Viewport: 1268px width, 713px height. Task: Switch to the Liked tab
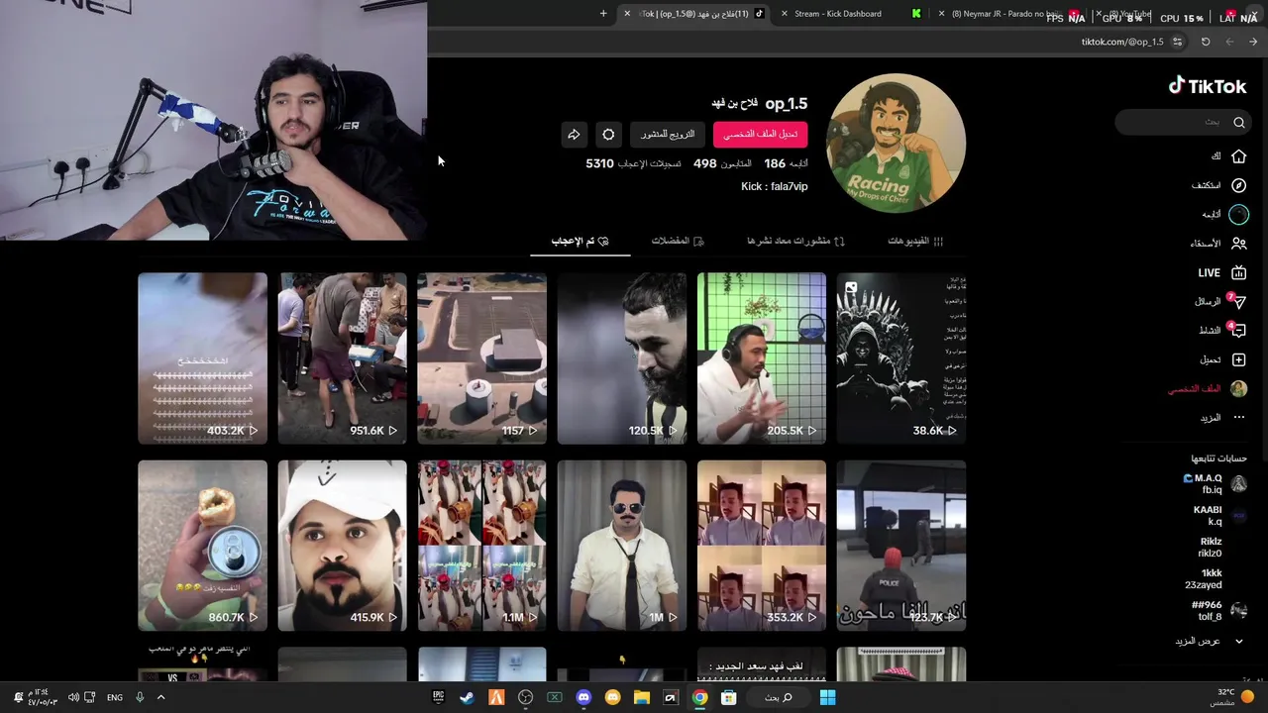[581, 241]
